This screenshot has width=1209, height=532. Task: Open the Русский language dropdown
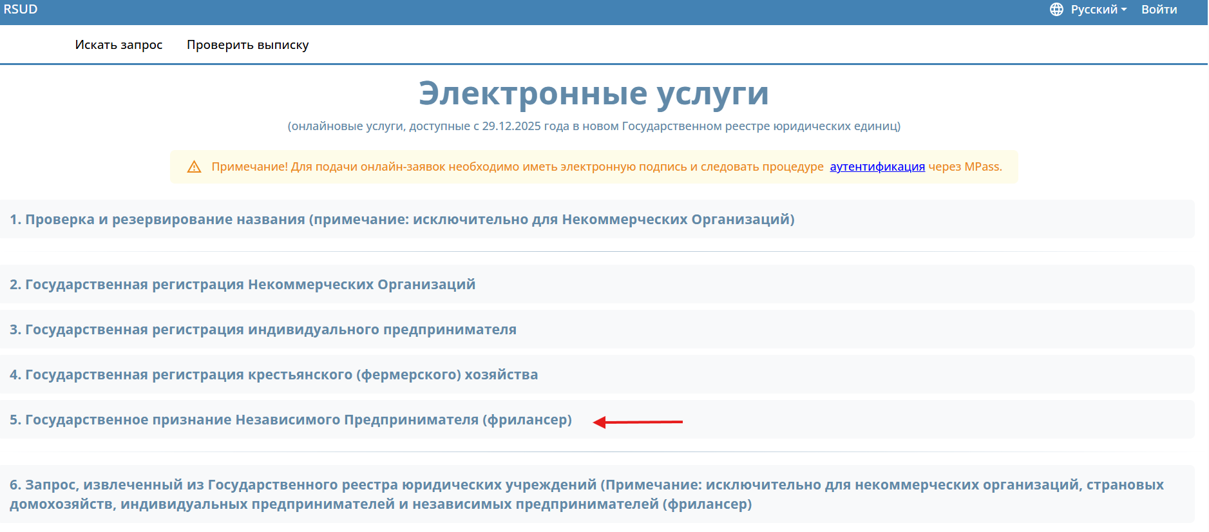(x=1094, y=10)
